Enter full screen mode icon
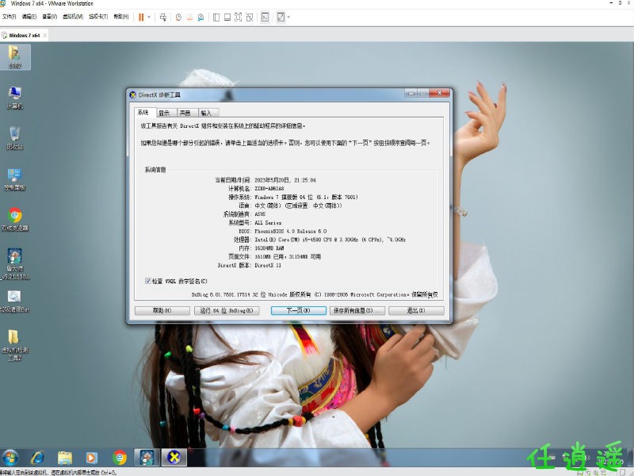The width and height of the screenshot is (634, 476). tap(239, 17)
